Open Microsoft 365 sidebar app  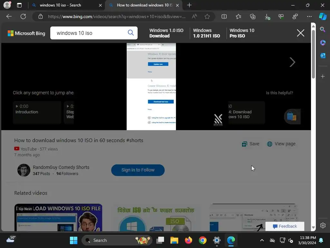tap(323, 43)
